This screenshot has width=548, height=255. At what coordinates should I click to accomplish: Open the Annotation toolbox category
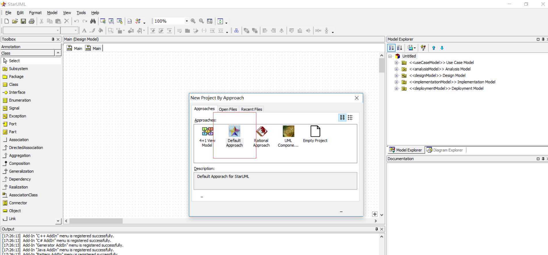(x=31, y=47)
